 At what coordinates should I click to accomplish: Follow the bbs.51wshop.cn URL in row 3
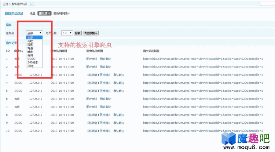(x=203, y=75)
